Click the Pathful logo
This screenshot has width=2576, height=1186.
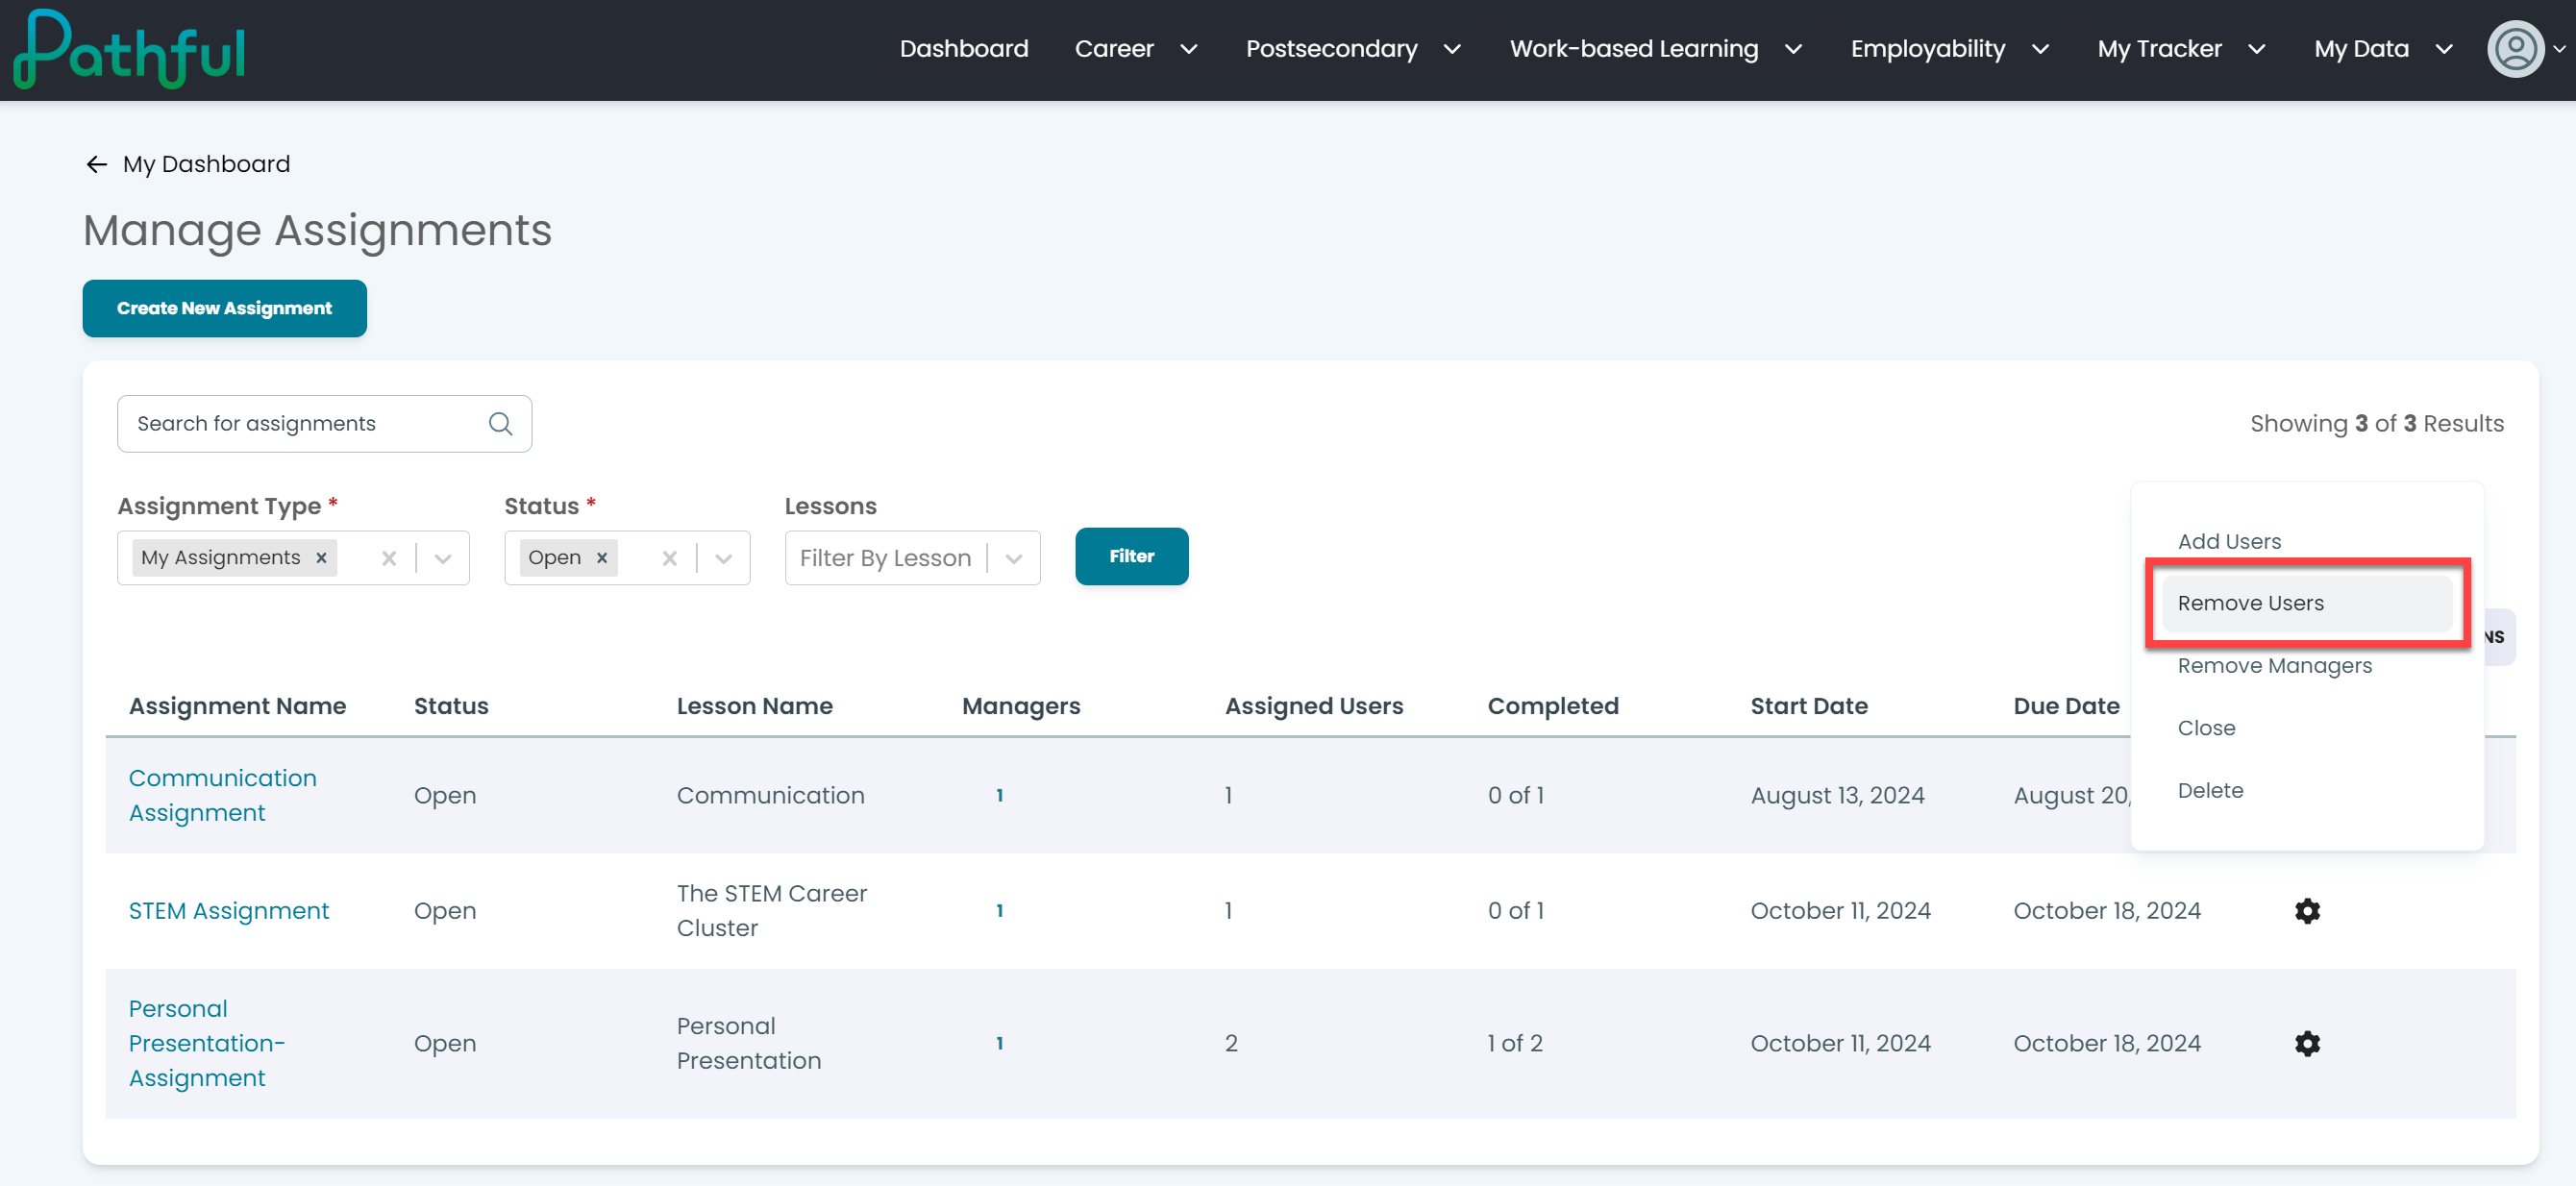[129, 49]
